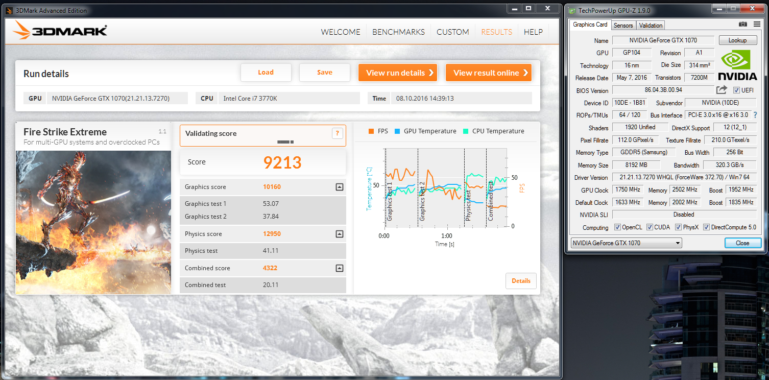Switch to the Graphics Card tab
The width and height of the screenshot is (769, 380).
click(590, 25)
